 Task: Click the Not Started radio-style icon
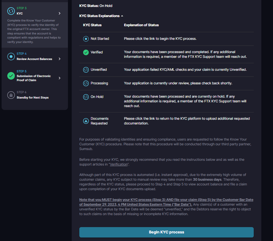[x=86, y=39]
